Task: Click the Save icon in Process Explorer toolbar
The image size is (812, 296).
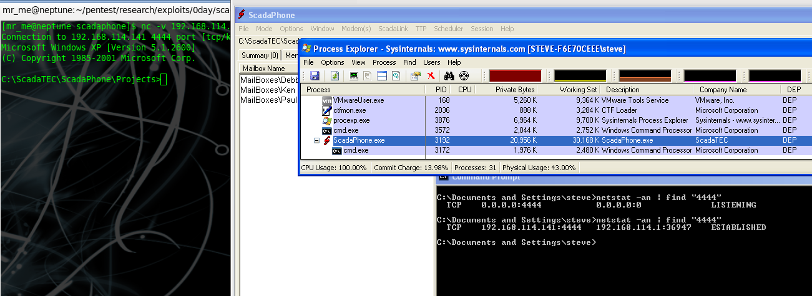Action: [315, 76]
